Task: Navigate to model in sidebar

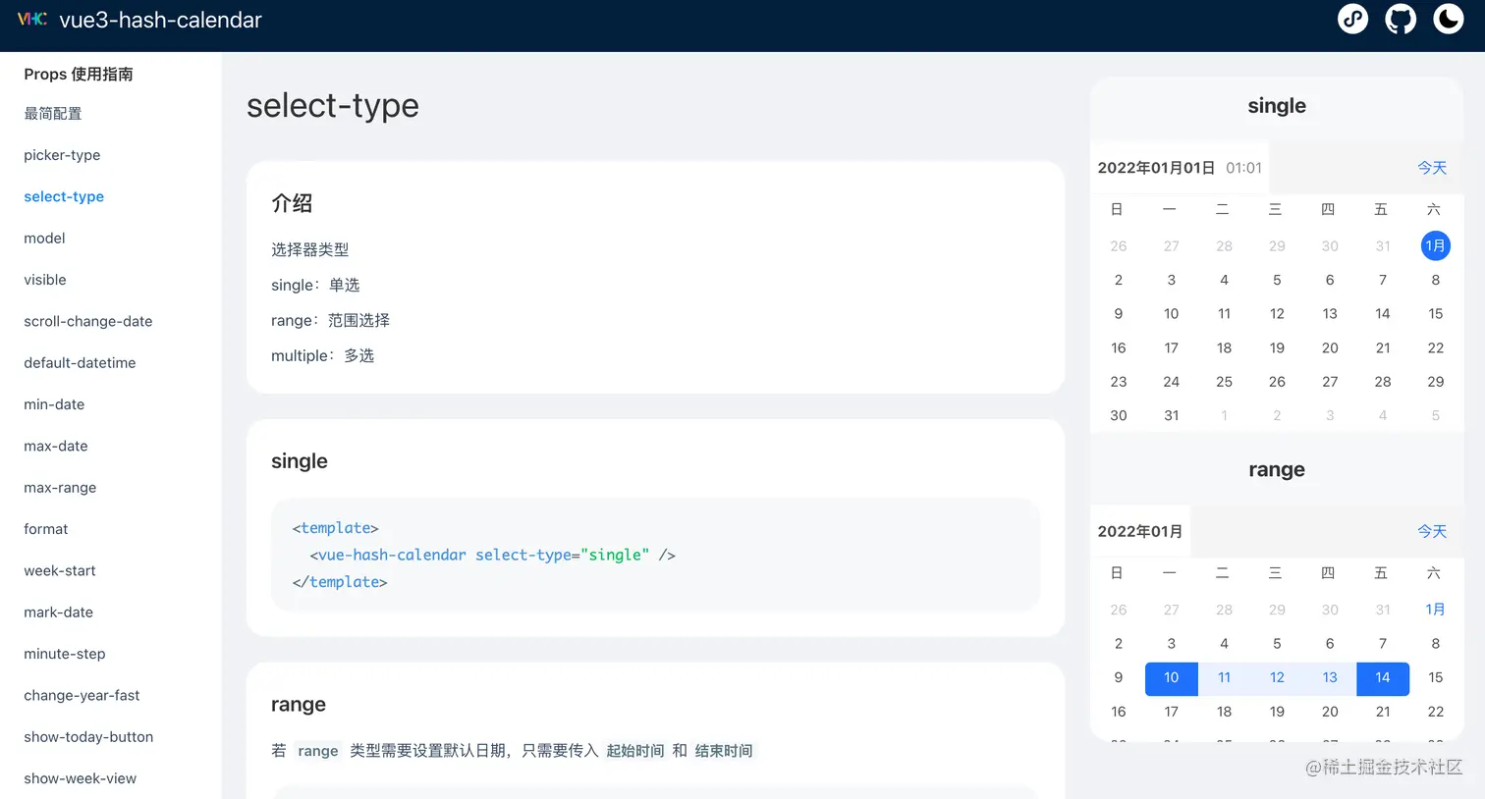Action: tap(44, 239)
